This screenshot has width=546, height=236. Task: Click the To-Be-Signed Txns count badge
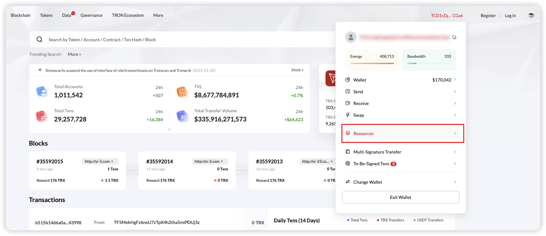click(x=394, y=164)
